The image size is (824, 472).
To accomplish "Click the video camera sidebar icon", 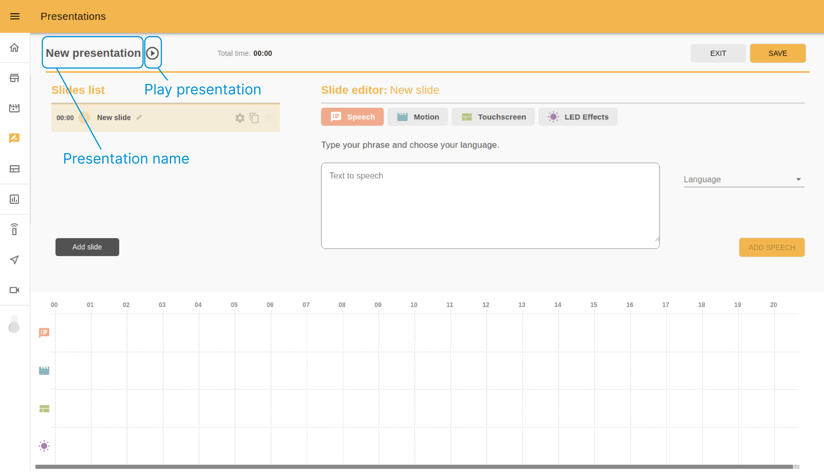I will pyautogui.click(x=14, y=290).
